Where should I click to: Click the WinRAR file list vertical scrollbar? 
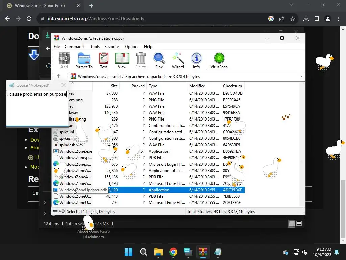302,181
